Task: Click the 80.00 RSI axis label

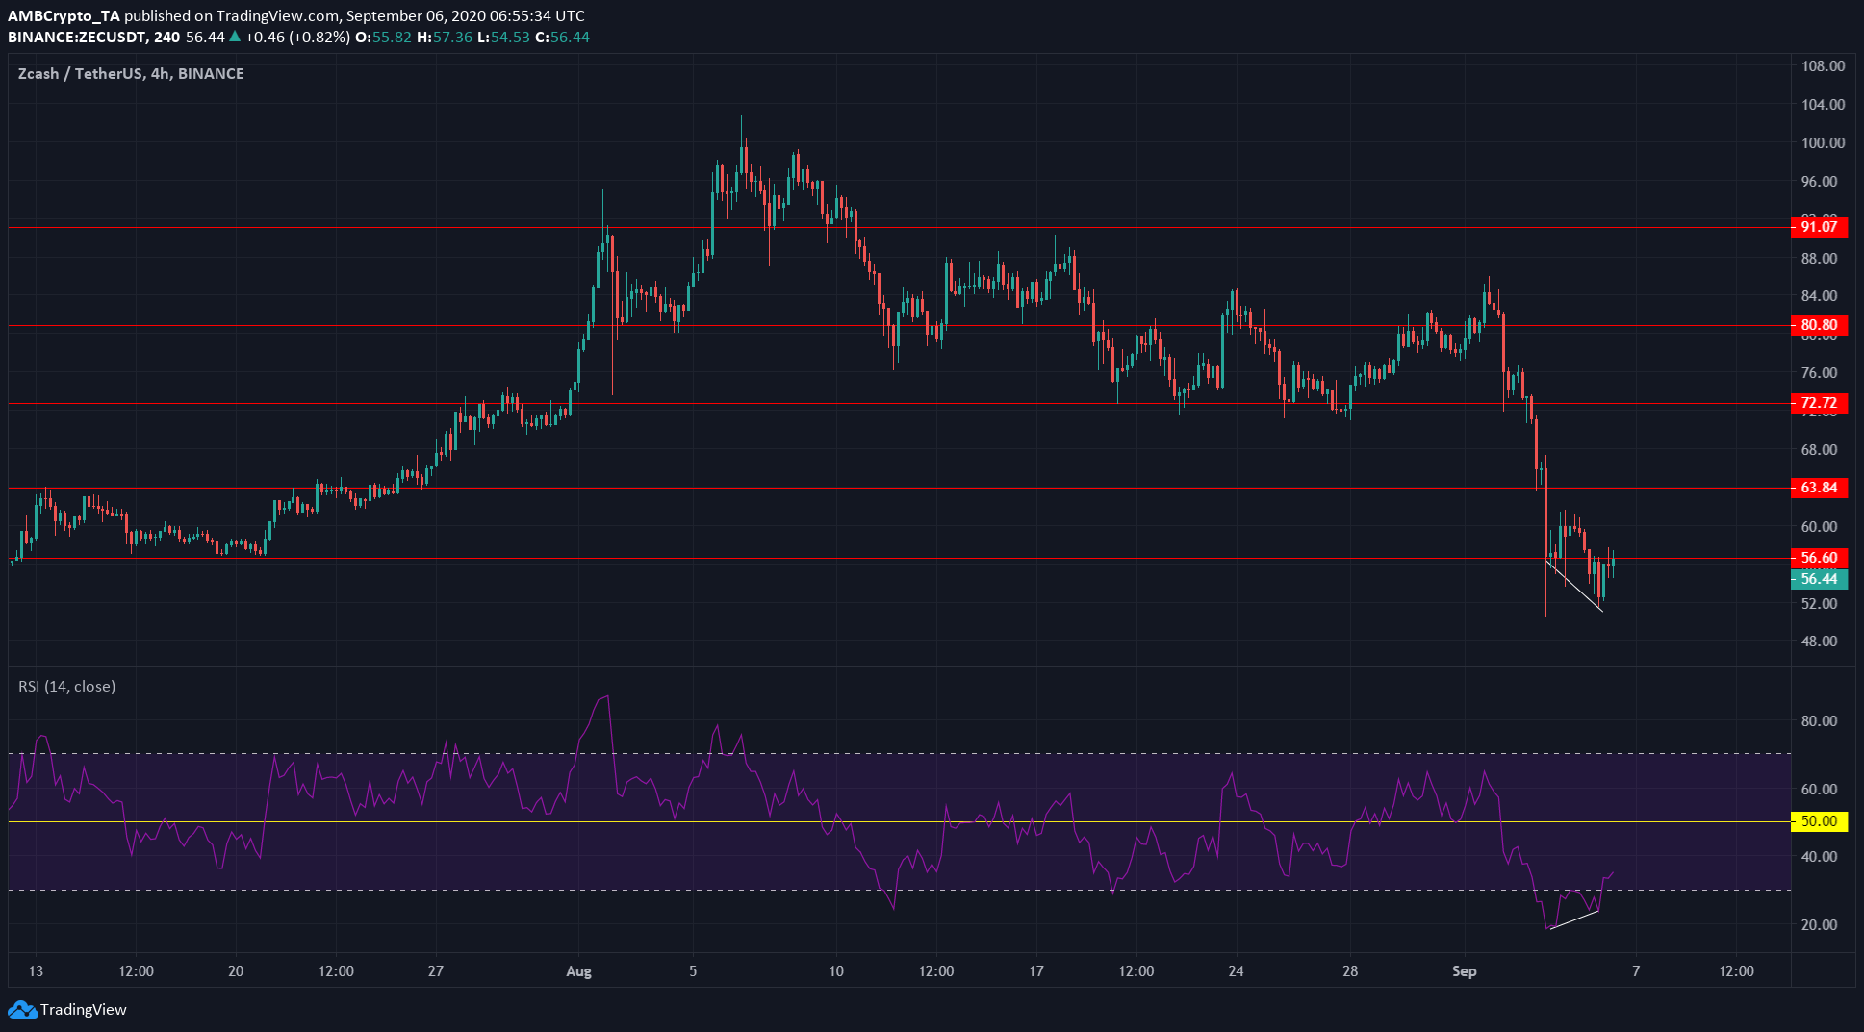Action: pyautogui.click(x=1819, y=721)
